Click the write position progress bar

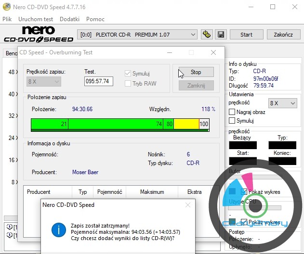120,124
